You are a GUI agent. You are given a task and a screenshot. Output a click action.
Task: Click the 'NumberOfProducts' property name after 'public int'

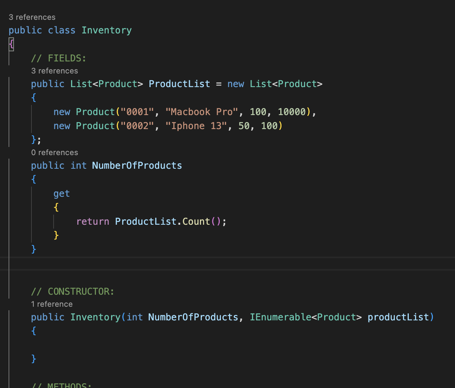click(137, 165)
